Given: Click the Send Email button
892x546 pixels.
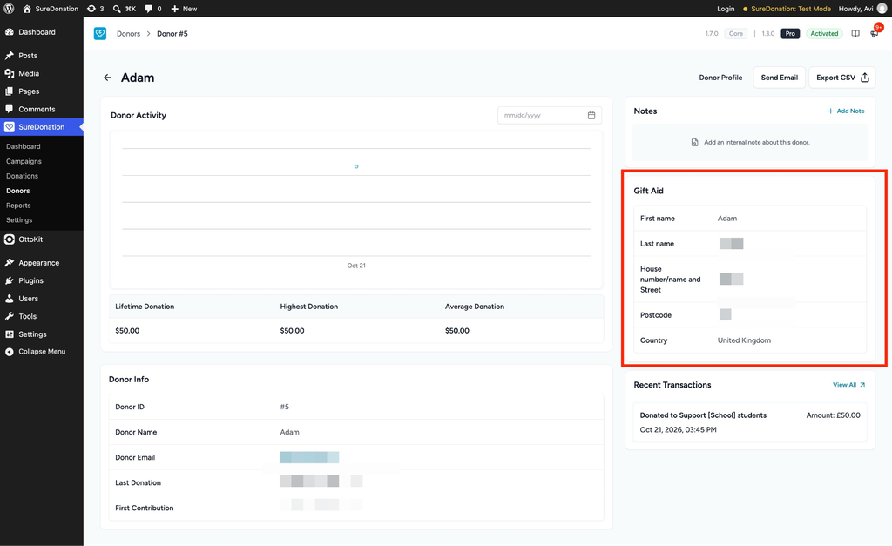Looking at the screenshot, I should tap(780, 78).
